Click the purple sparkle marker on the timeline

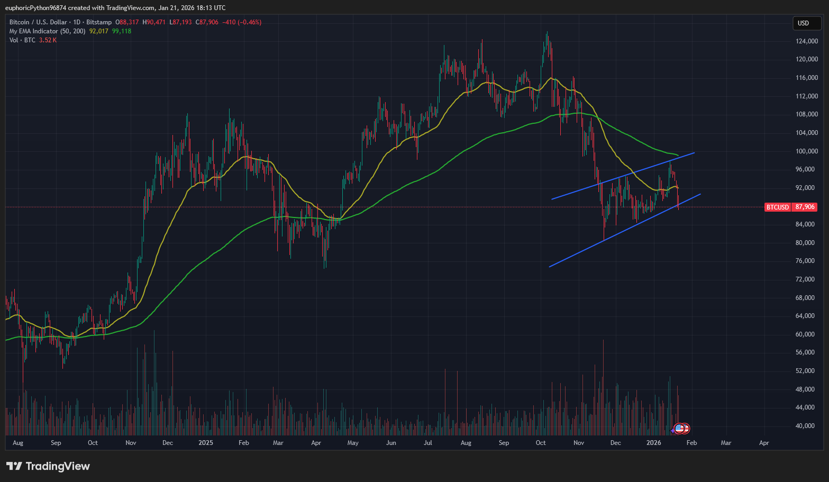pyautogui.click(x=672, y=431)
